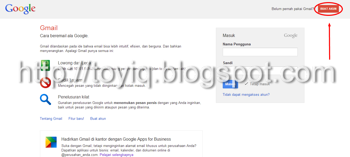
Task: Open Tidak dapat mengakses akun link
Action: coord(246,94)
